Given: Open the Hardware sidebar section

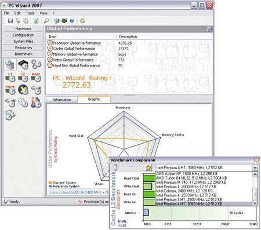Looking at the screenshot, I should pyautogui.click(x=23, y=29).
